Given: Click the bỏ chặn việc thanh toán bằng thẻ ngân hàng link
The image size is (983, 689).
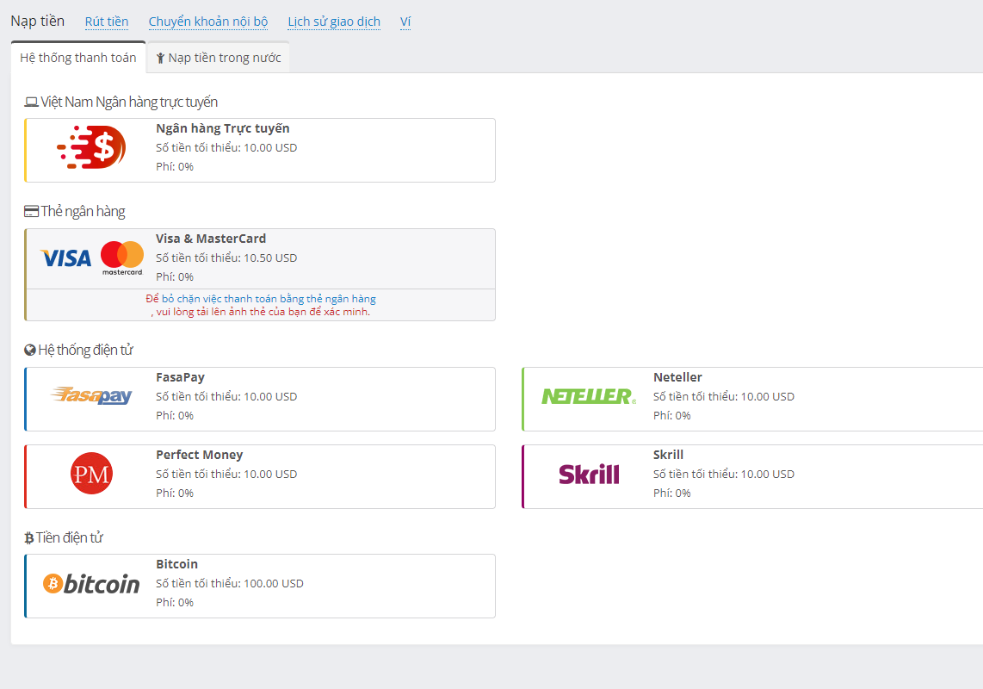Looking at the screenshot, I should (x=269, y=299).
